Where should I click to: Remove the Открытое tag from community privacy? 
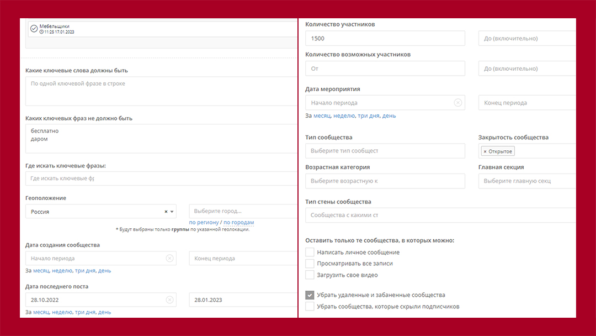pyautogui.click(x=485, y=151)
